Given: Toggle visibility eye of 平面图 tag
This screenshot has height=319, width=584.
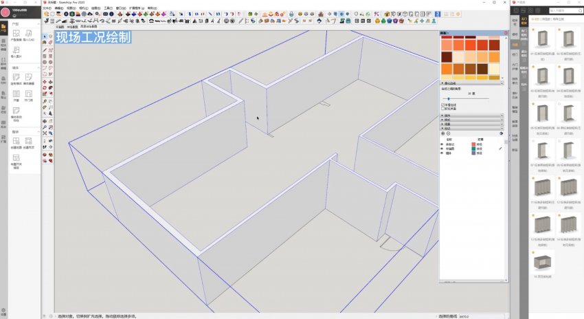Looking at the screenshot, I should tap(442, 148).
